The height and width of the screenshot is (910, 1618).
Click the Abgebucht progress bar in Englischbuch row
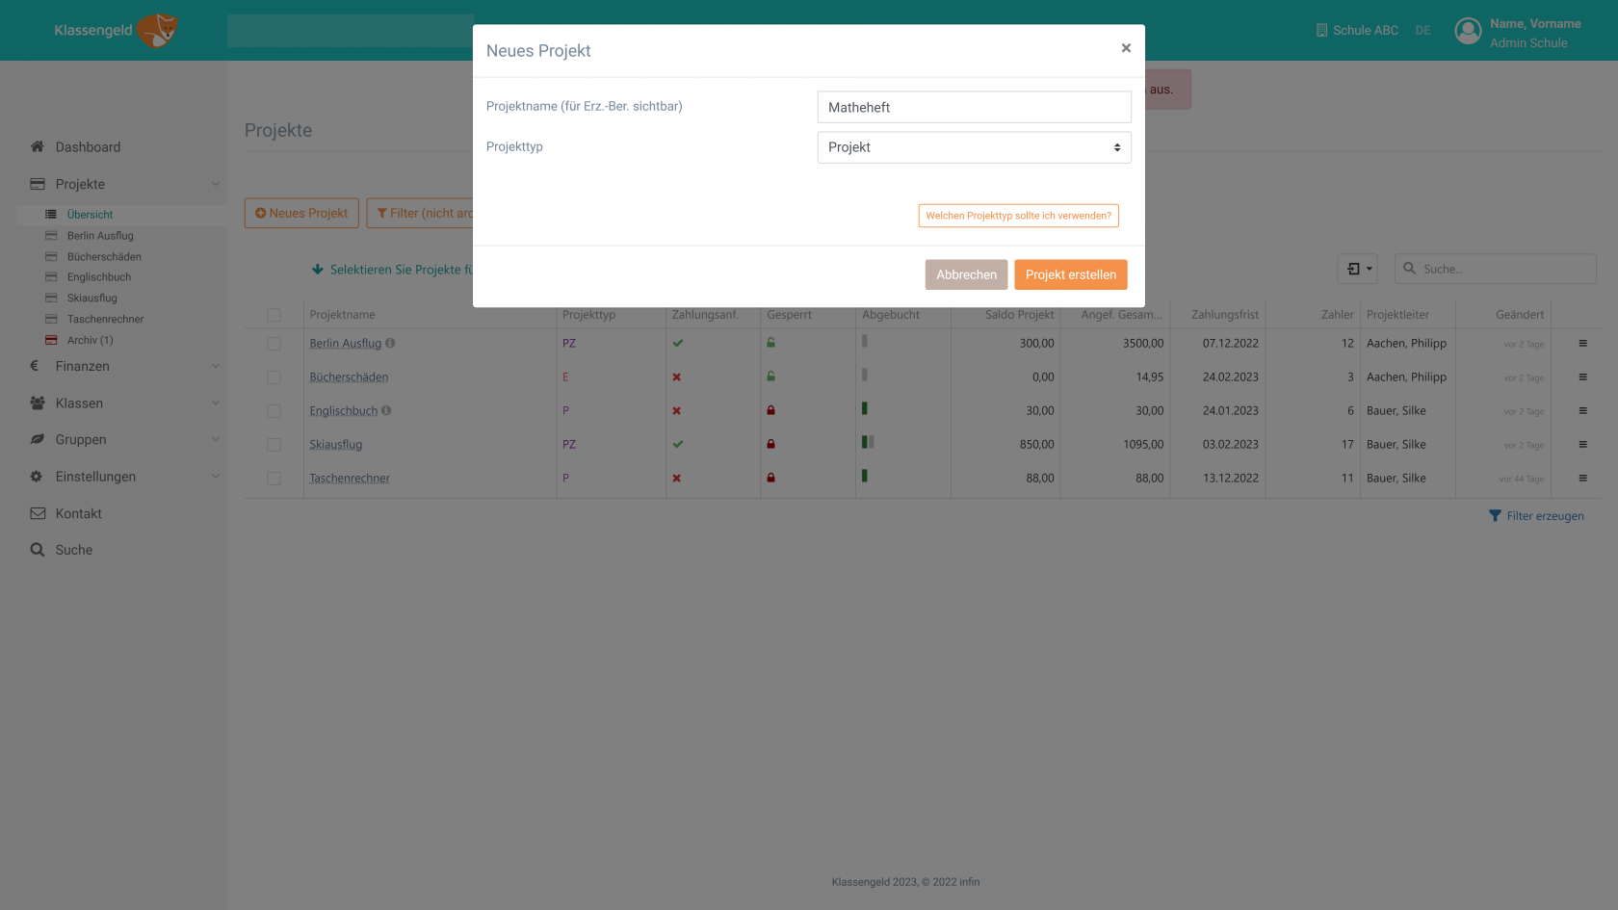pos(865,408)
